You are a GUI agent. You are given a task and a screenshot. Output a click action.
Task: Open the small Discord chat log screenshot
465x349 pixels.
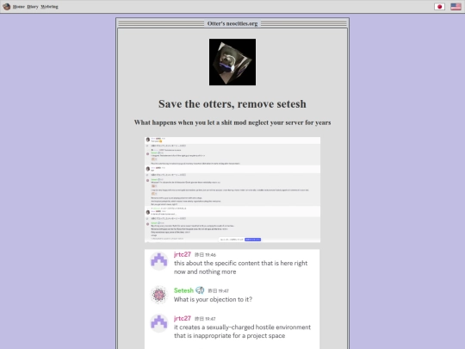tap(232, 190)
